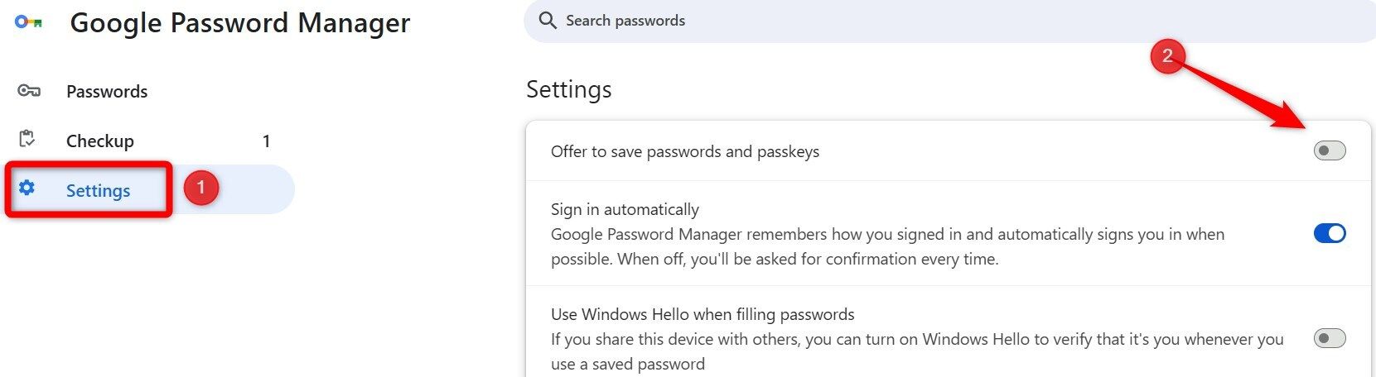
Task: Click the Checkup issue count badge
Action: click(266, 141)
